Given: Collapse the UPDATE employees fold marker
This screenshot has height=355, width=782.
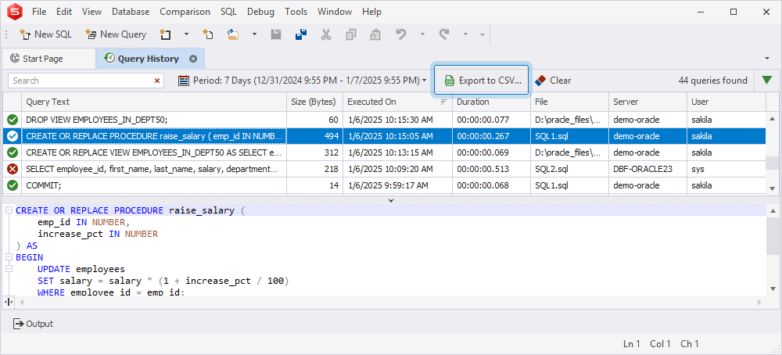Looking at the screenshot, I should [x=9, y=269].
